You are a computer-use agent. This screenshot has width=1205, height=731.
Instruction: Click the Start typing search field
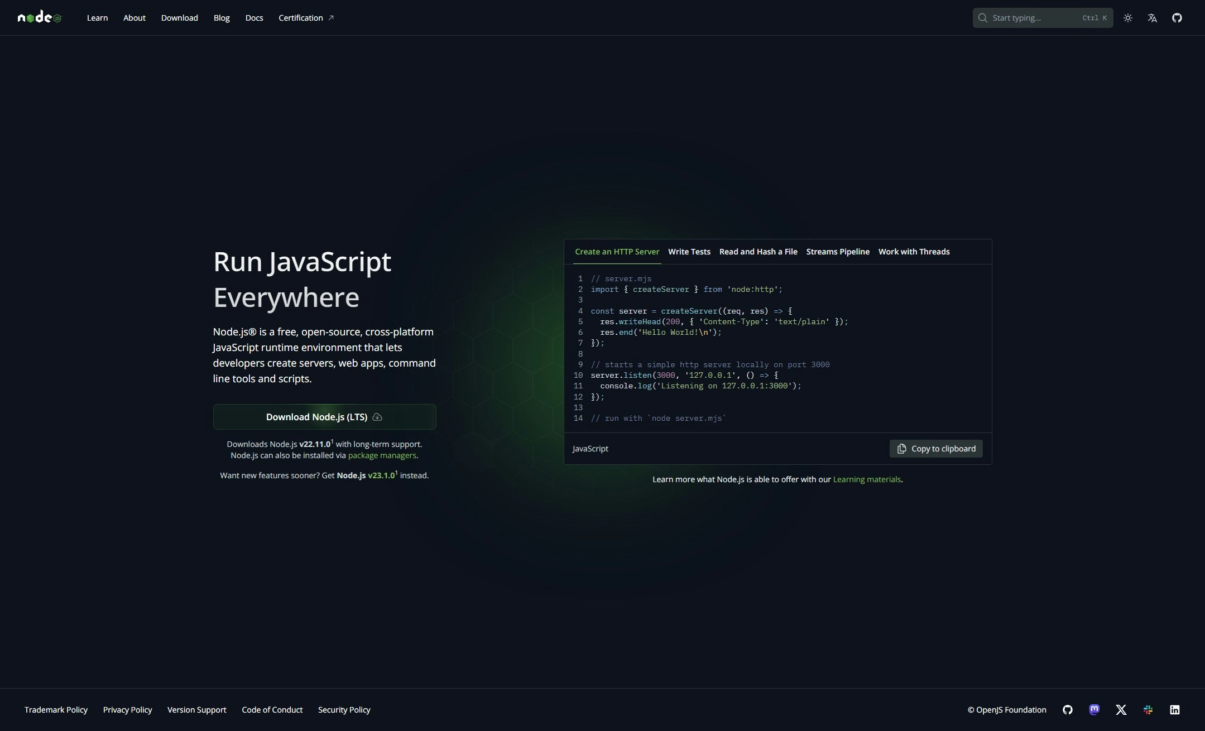pyautogui.click(x=1038, y=17)
